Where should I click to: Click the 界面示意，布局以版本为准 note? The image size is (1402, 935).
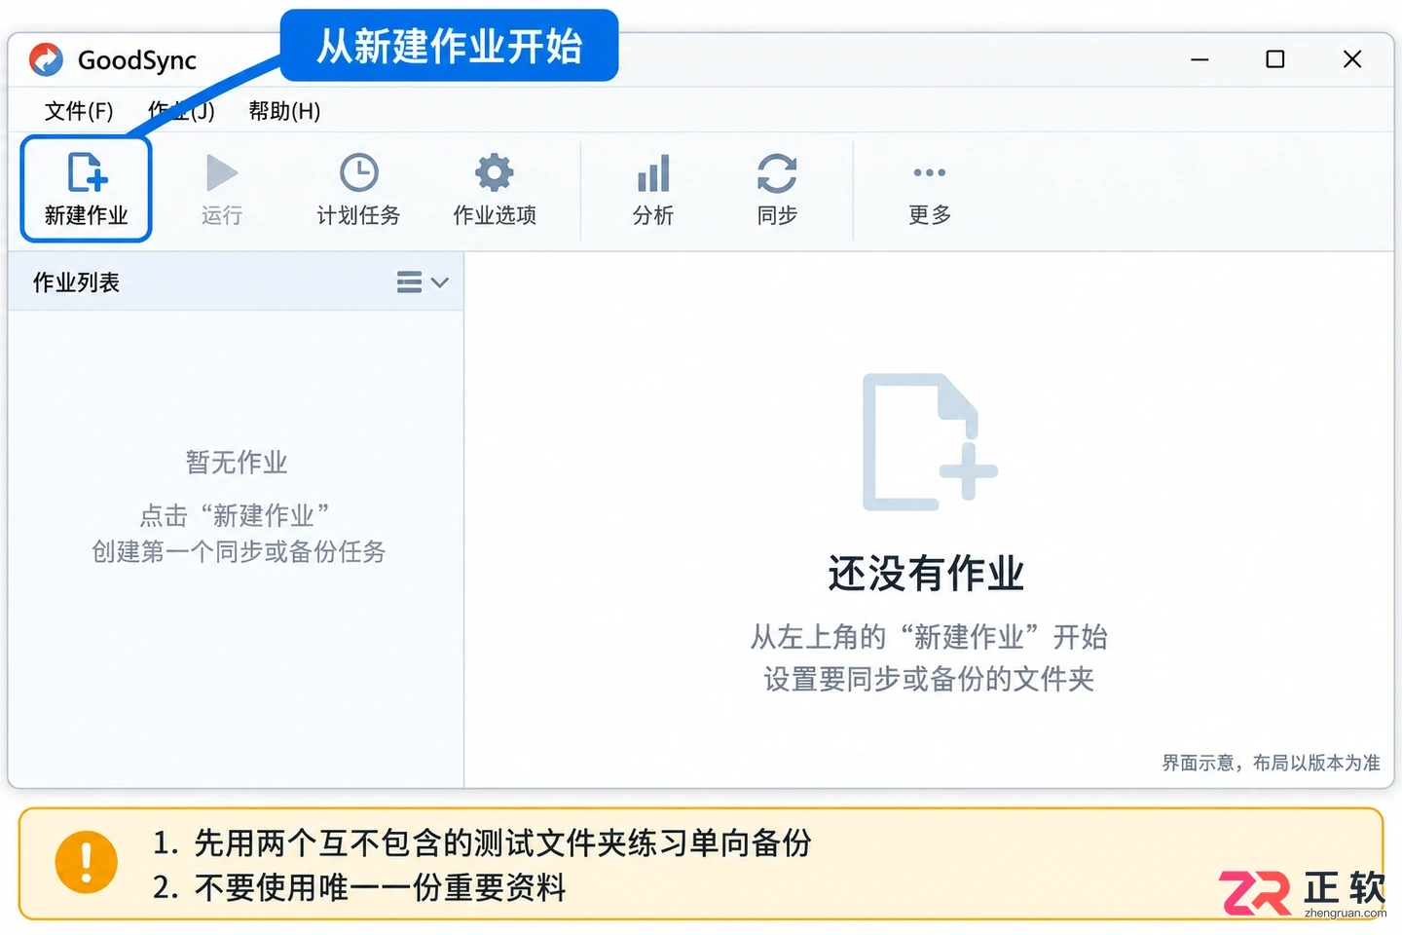pyautogui.click(x=1271, y=763)
